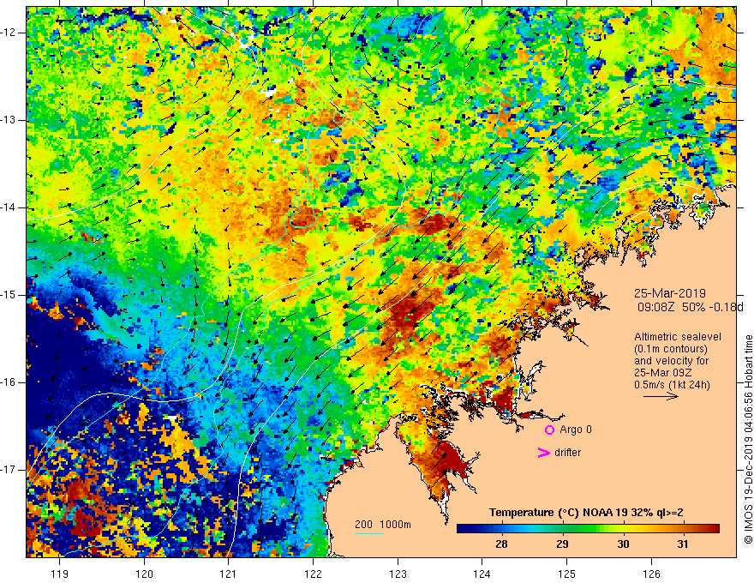Click the longitude axis label 125

[x=567, y=574]
